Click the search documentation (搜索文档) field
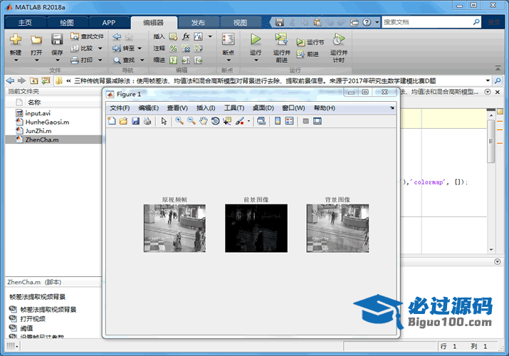Screen dimensions: 509x356 [x=427, y=22]
